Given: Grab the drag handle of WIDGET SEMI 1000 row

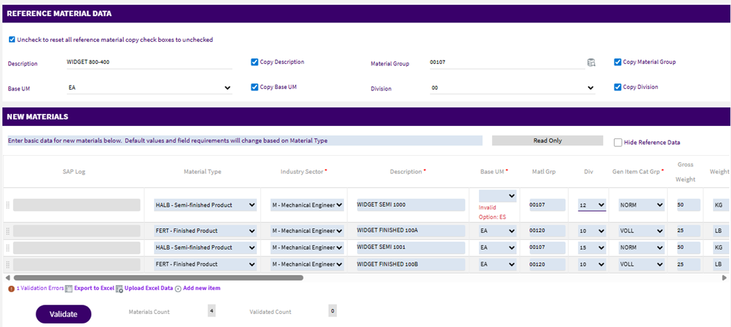Looking at the screenshot, I should click(x=8, y=205).
